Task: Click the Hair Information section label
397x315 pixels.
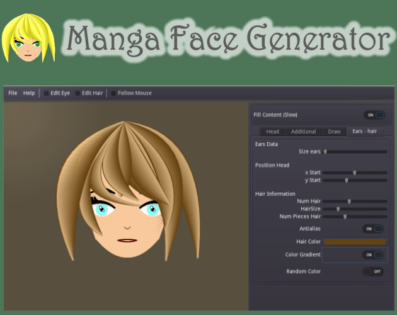Action: point(275,194)
